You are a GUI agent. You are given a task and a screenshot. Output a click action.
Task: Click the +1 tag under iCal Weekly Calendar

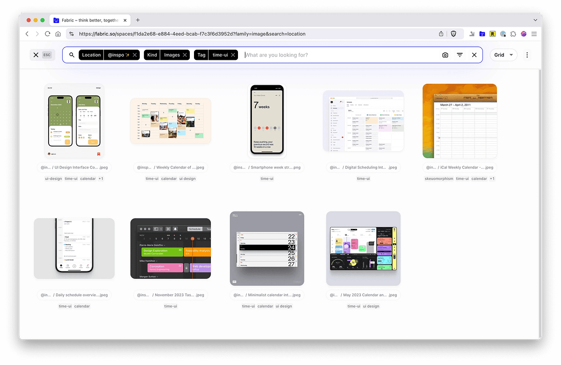(492, 178)
